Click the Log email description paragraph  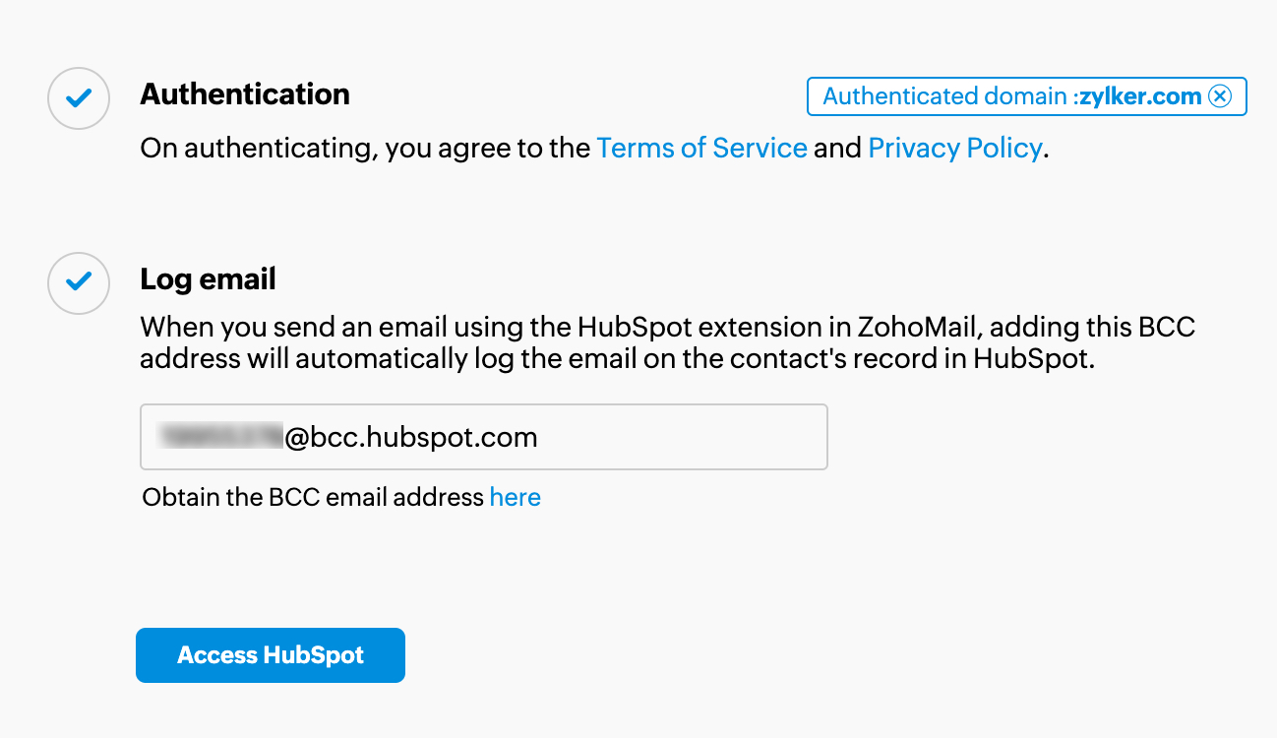point(667,341)
